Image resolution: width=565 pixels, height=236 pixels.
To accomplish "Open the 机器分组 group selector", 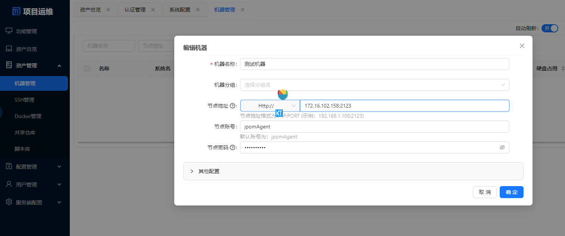I will click(x=374, y=85).
